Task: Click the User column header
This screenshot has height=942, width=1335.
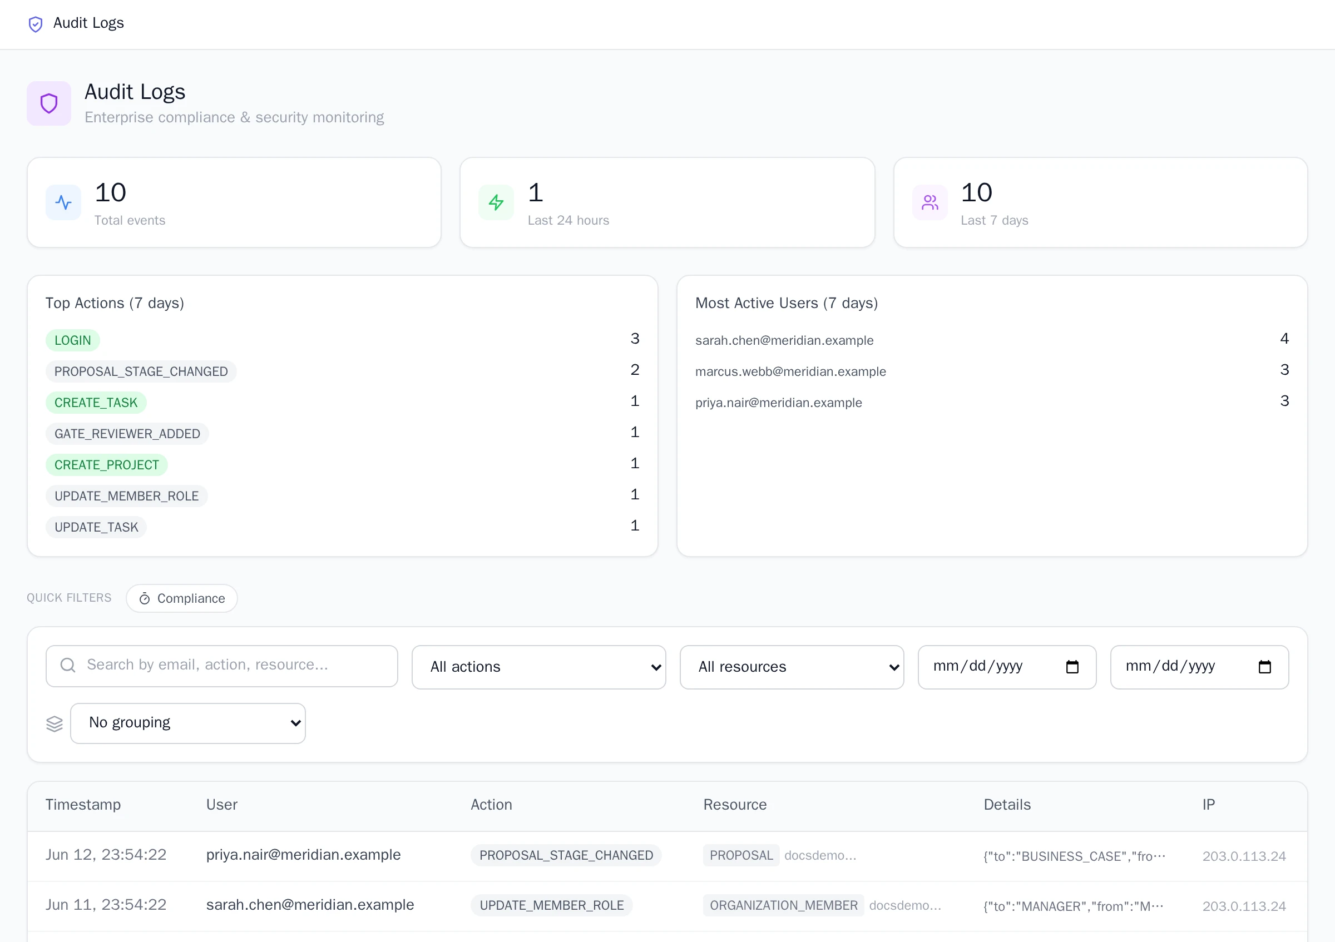Action: point(221,805)
